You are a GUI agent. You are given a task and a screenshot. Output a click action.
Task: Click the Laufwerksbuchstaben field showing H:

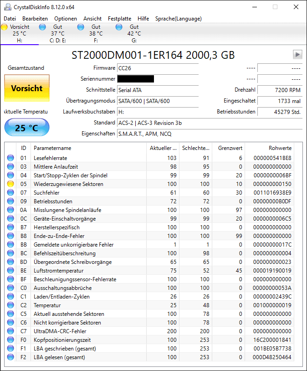click(x=158, y=112)
